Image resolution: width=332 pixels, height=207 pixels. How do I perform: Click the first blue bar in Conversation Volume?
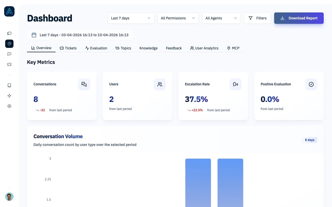[x=198, y=183]
